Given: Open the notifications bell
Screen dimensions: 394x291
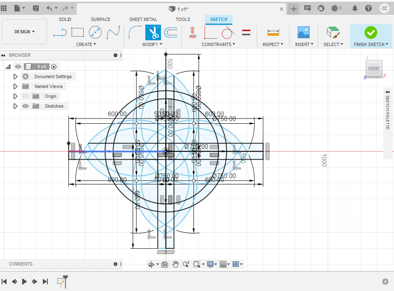Looking at the screenshot, I should click(x=354, y=9).
